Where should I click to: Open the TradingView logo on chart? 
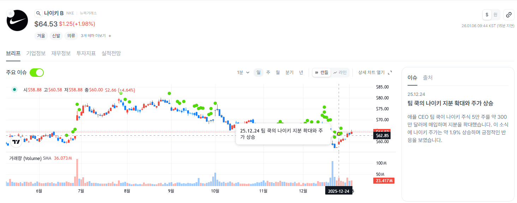[x=16, y=142]
